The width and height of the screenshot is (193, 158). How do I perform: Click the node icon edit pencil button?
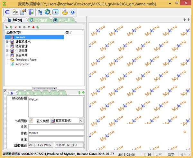[31, 121]
